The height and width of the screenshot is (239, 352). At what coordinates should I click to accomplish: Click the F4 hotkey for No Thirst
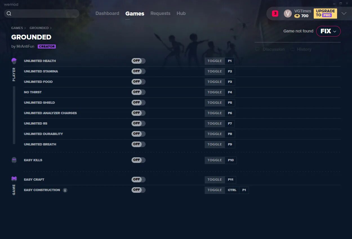click(230, 92)
